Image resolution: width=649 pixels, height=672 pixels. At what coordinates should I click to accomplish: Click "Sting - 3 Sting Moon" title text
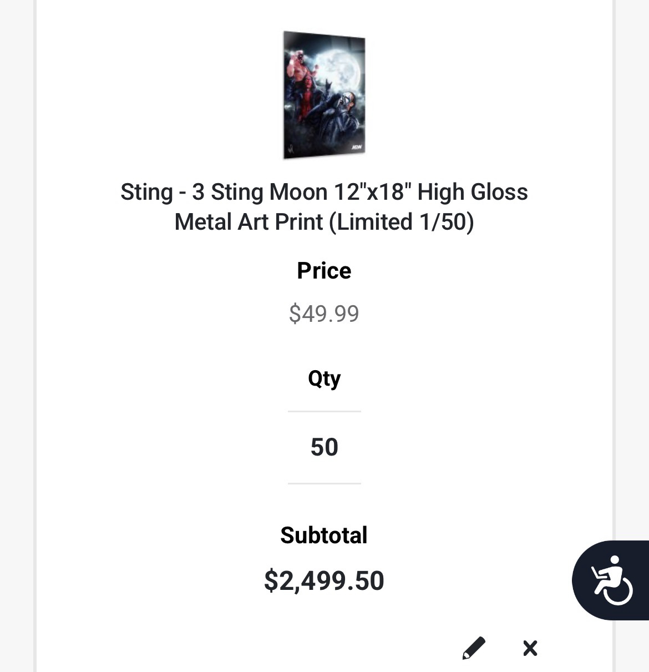click(x=224, y=192)
